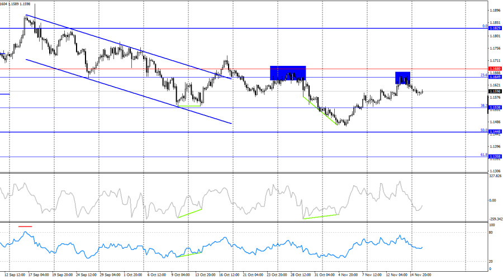Select the green divergence line on price near 4 Nov

coord(320,109)
